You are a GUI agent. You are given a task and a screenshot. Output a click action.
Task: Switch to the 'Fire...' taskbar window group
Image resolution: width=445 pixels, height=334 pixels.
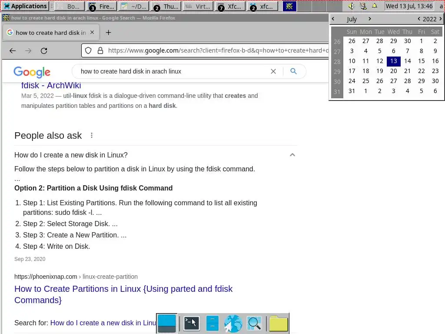101,6
